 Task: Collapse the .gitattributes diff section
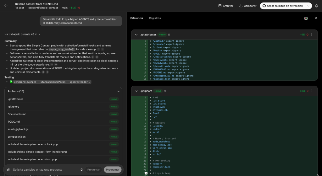[x=136, y=35]
